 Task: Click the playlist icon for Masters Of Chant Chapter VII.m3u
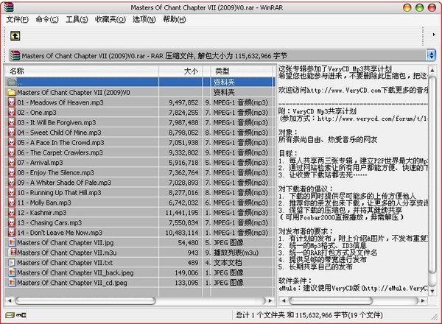(x=13, y=252)
